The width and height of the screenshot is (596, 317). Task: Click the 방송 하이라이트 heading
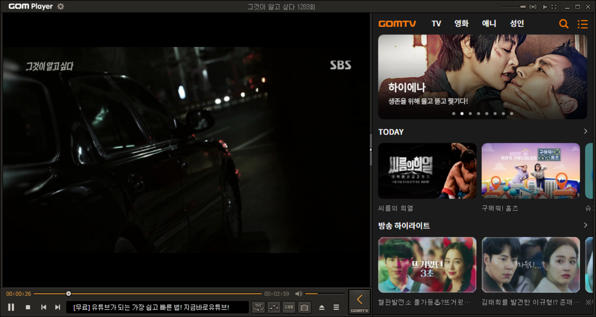pyautogui.click(x=404, y=226)
